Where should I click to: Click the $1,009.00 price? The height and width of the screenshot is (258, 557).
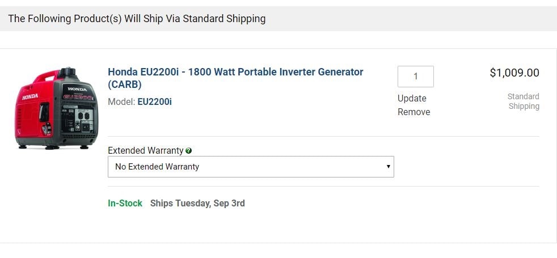[x=514, y=73]
